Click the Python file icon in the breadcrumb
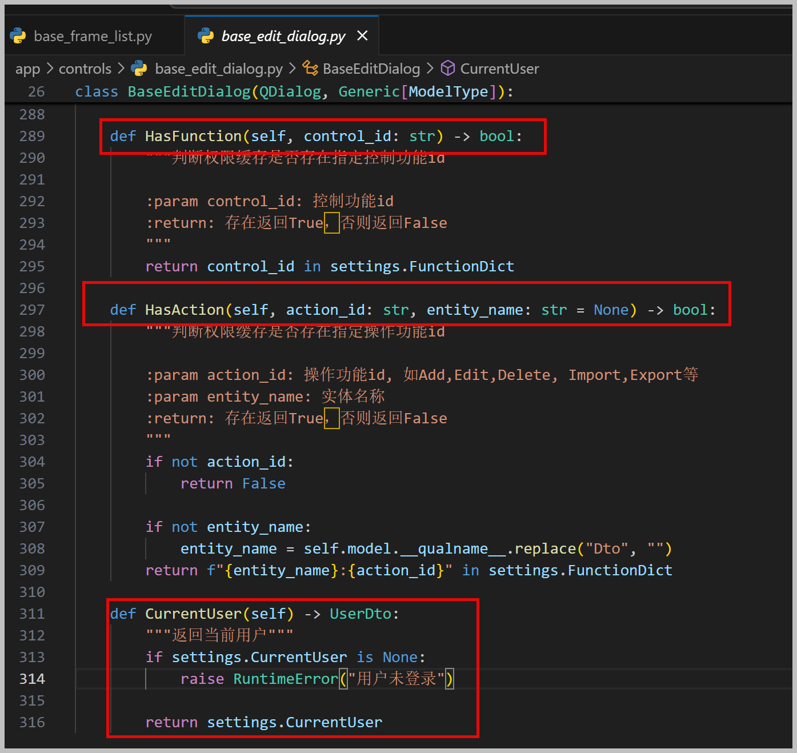The width and height of the screenshot is (797, 753). point(139,69)
